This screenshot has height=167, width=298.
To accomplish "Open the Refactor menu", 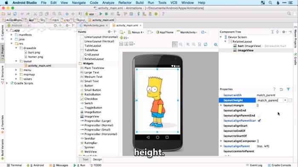I will [x=125, y=3].
